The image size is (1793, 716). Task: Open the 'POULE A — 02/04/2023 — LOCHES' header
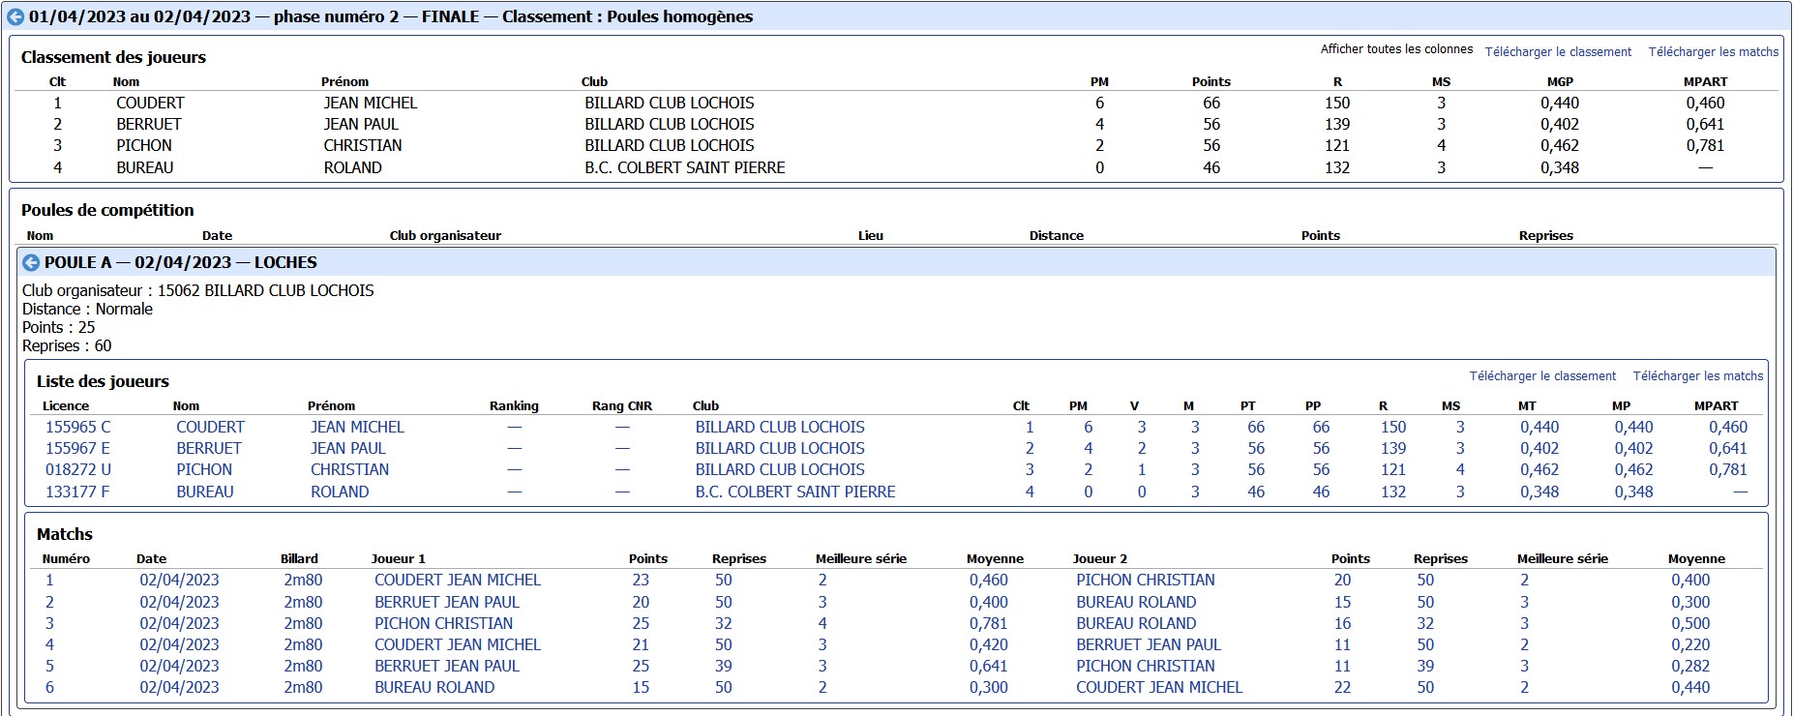181,262
